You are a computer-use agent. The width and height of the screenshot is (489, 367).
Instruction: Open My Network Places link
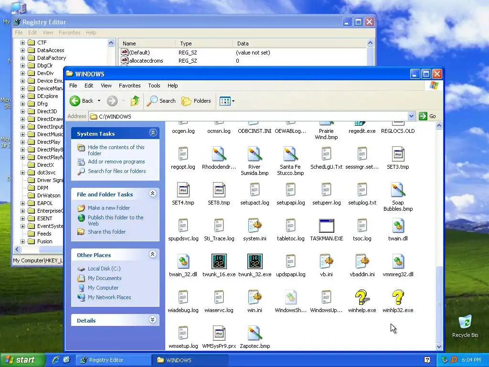[109, 297]
